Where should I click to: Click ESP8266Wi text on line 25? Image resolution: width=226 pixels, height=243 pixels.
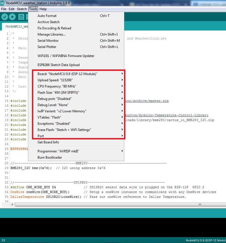[x=19, y=149]
